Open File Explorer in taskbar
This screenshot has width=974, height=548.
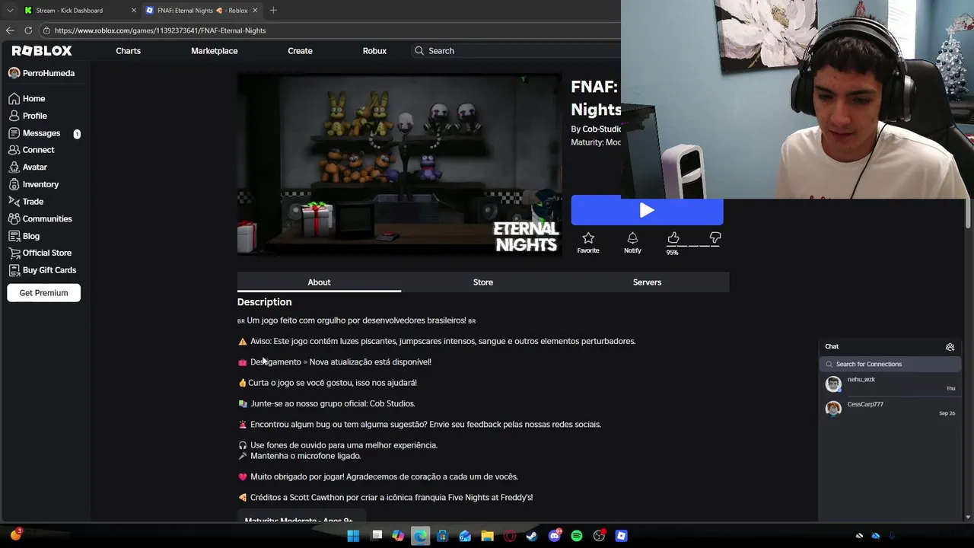click(487, 536)
